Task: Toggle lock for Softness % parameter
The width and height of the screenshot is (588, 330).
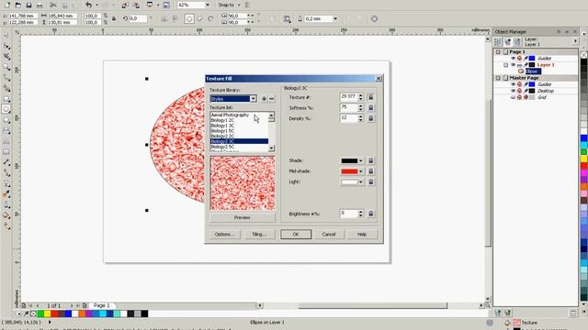Action: point(371,108)
